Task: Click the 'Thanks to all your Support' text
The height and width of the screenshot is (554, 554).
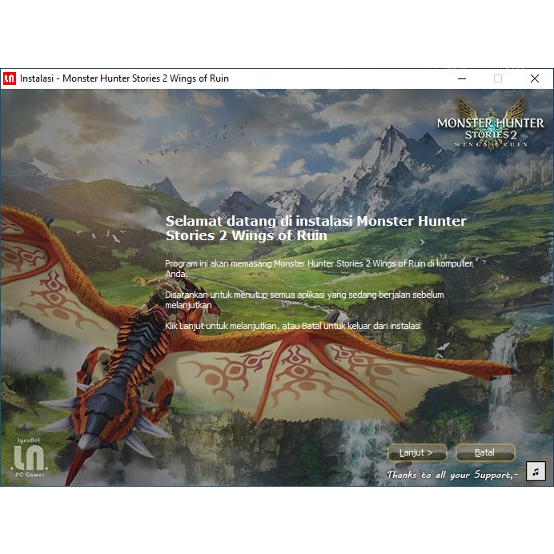Action: (x=452, y=475)
